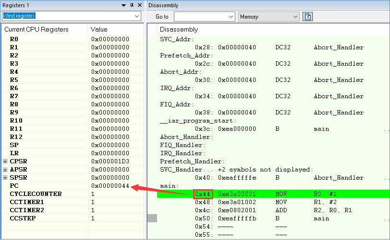Click the gray gutter marker beside 0x50
The image size is (390, 240).
[152, 218]
